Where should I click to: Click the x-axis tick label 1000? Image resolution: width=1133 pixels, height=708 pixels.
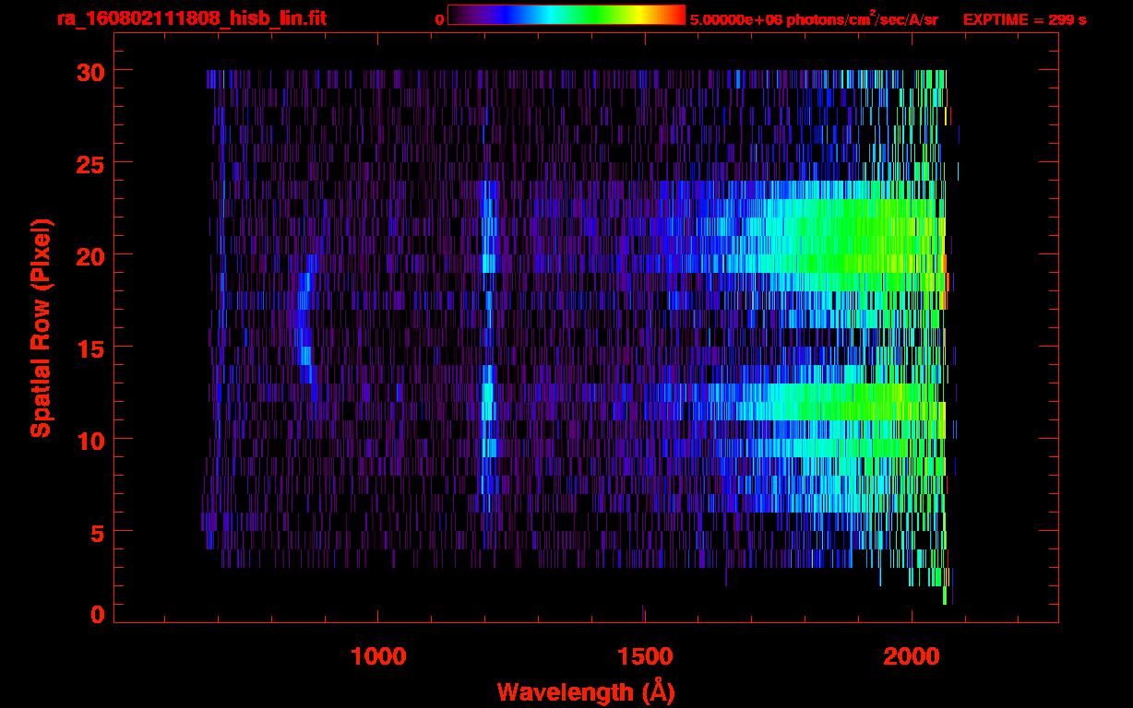pyautogui.click(x=378, y=656)
